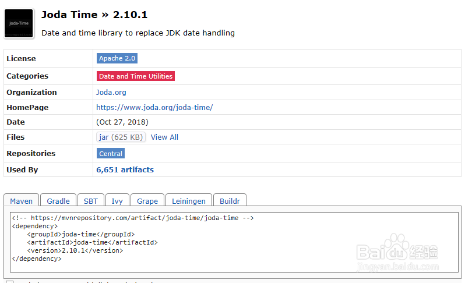Click the date text (Oct 27, 2018)
465x283 pixels.
(x=122, y=122)
